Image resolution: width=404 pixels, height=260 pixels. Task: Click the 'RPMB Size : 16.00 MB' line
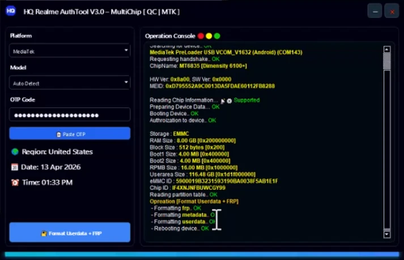(193, 167)
